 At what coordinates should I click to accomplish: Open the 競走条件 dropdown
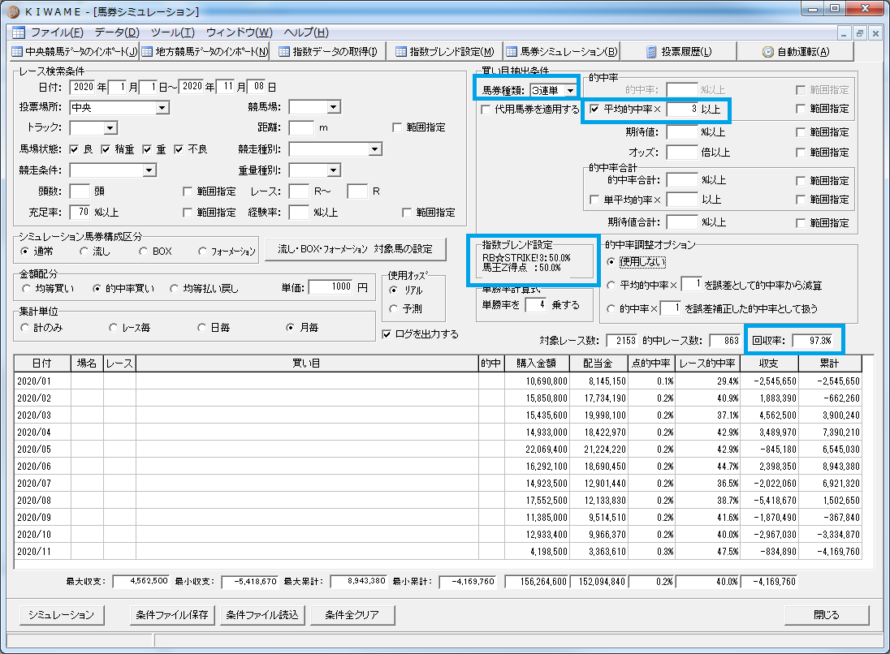coord(149,170)
